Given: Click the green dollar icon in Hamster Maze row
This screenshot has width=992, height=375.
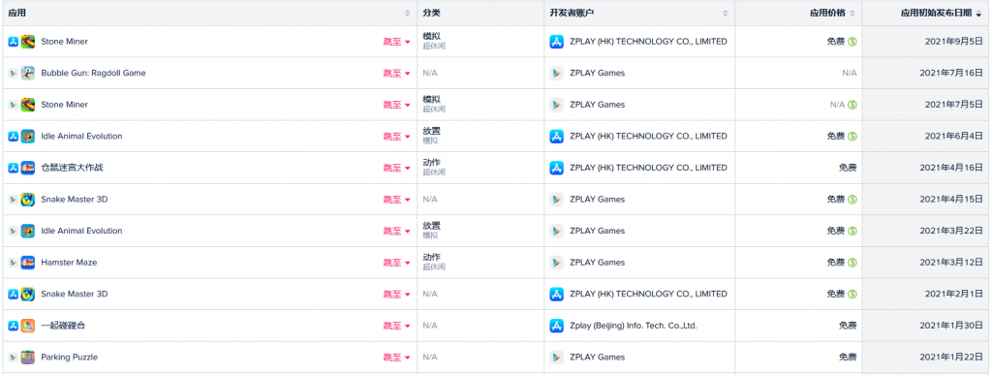Looking at the screenshot, I should point(852,263).
